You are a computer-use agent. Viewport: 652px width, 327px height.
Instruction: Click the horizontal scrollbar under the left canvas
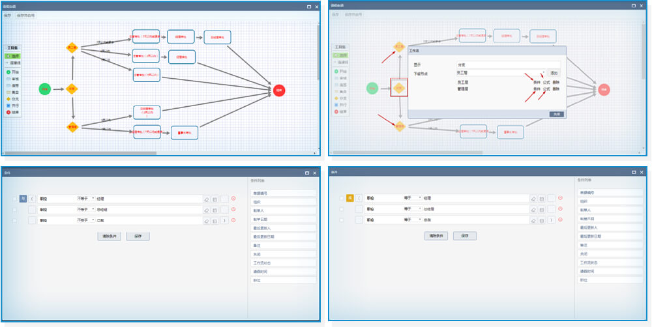coord(85,153)
